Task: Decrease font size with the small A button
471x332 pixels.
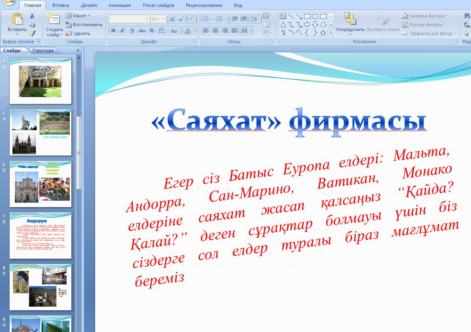Action: pos(181,19)
